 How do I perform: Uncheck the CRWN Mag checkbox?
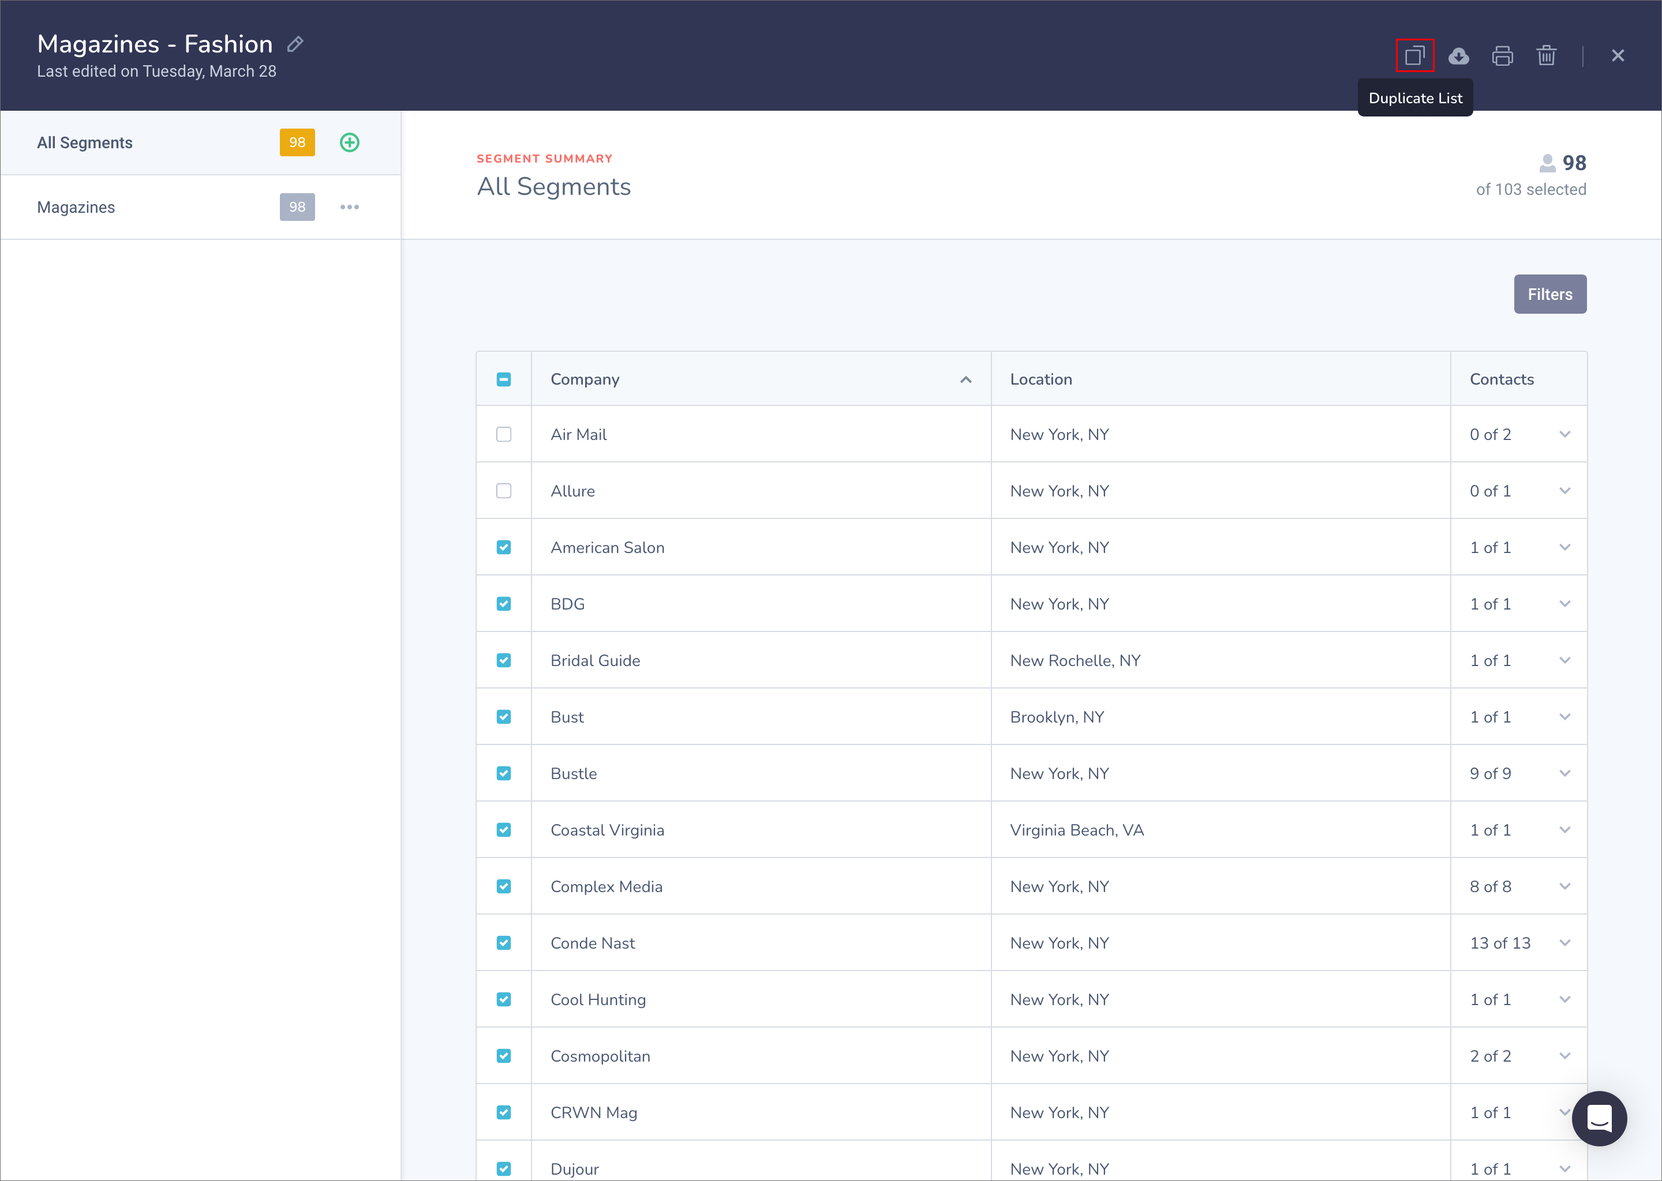coord(504,1112)
